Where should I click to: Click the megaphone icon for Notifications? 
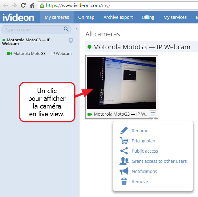(124, 171)
